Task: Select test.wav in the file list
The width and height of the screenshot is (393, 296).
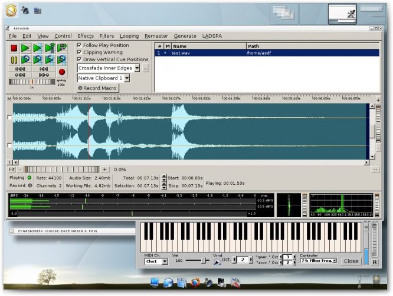Action: tap(179, 53)
